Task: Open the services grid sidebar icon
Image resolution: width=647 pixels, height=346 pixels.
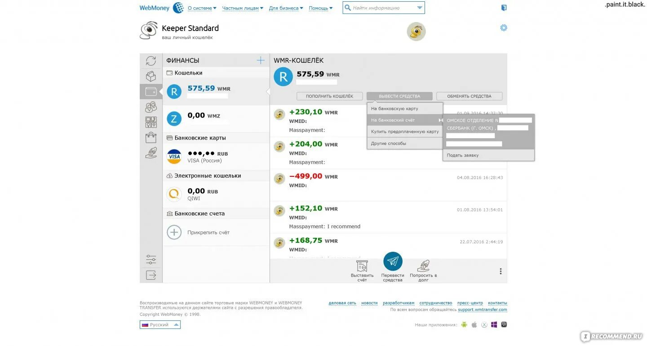Action: tap(151, 122)
